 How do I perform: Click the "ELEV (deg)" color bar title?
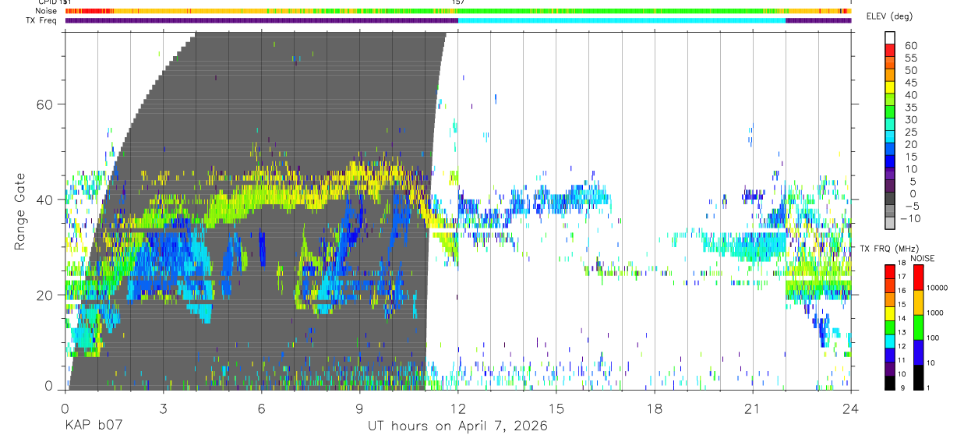click(x=890, y=16)
